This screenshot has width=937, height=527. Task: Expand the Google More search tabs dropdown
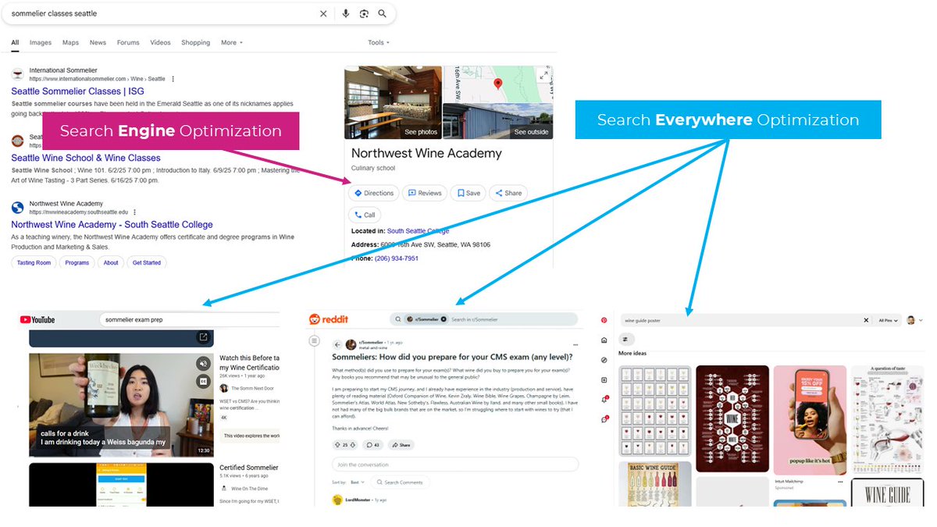point(232,43)
